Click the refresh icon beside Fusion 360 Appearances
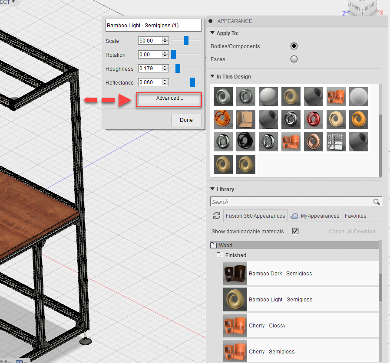 [217, 216]
